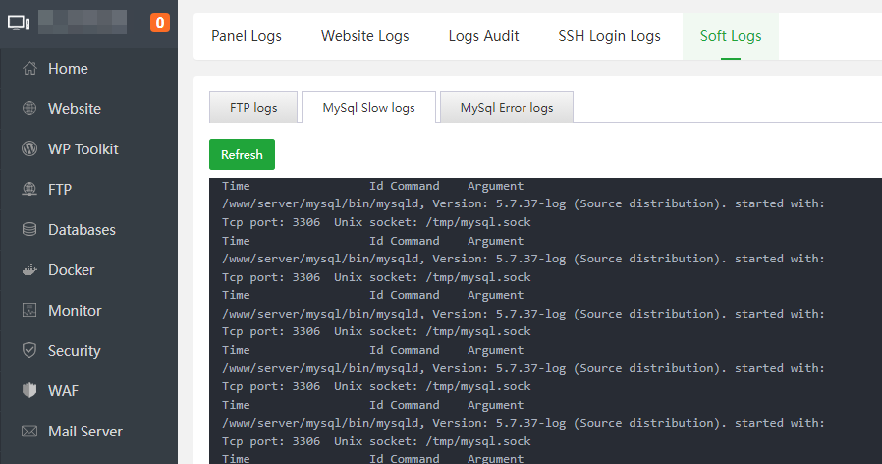
Task: Open the Website Logs tab
Action: [365, 36]
